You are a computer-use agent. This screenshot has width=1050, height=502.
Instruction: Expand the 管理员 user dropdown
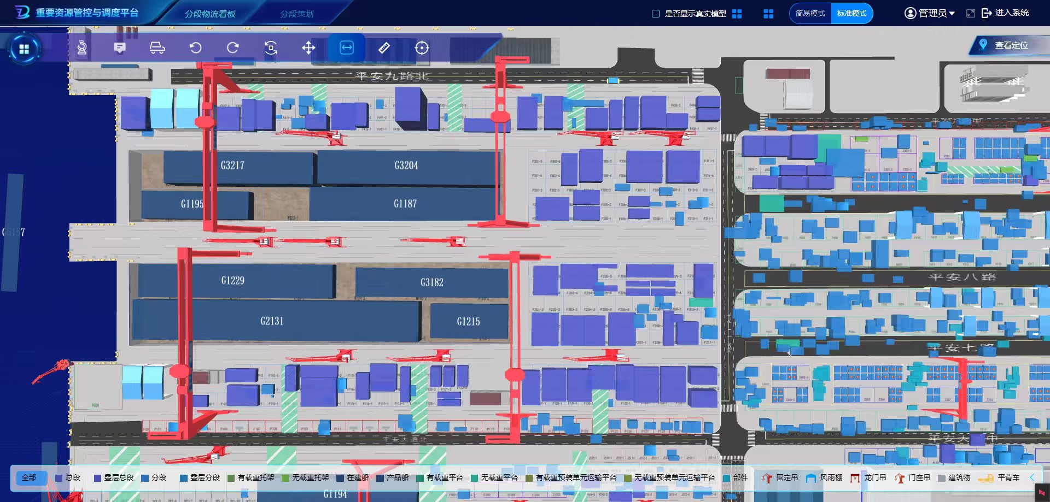click(x=930, y=13)
